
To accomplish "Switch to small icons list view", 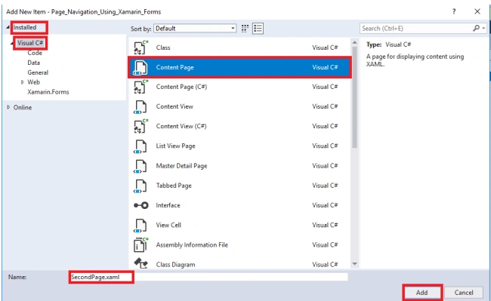I will coord(258,29).
